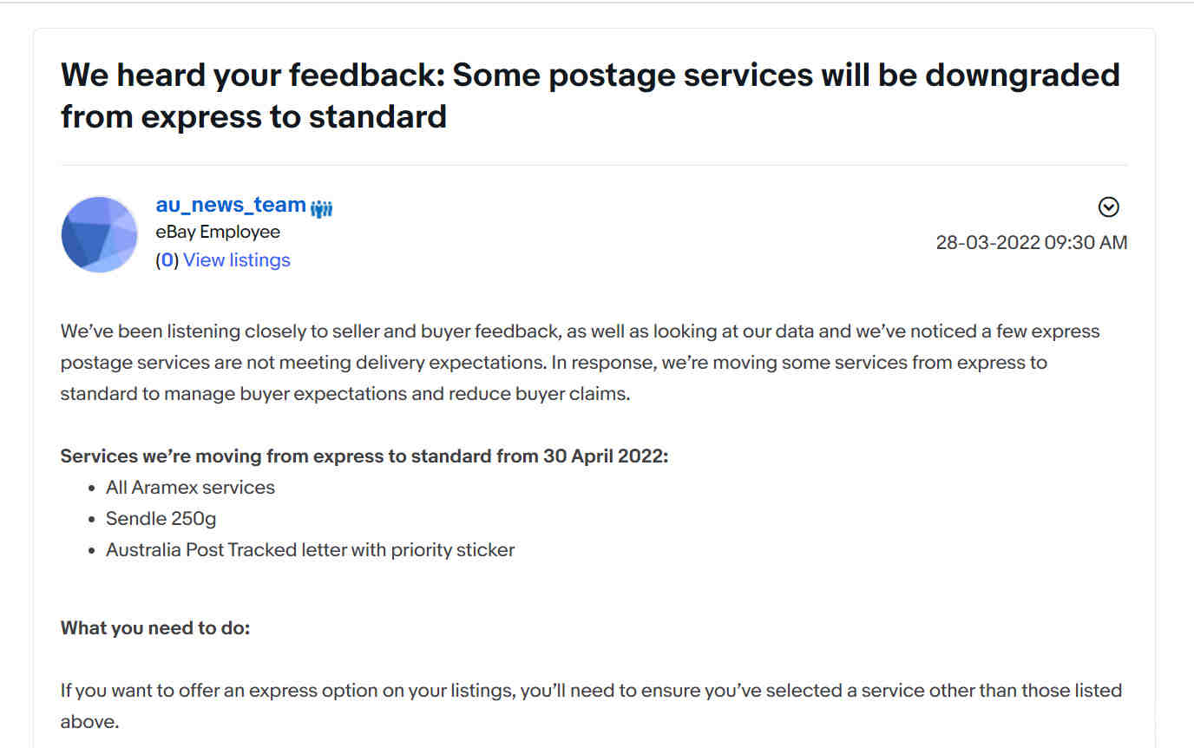Click the Australia Post Tracked letter bullet
1194x748 pixels.
click(311, 550)
